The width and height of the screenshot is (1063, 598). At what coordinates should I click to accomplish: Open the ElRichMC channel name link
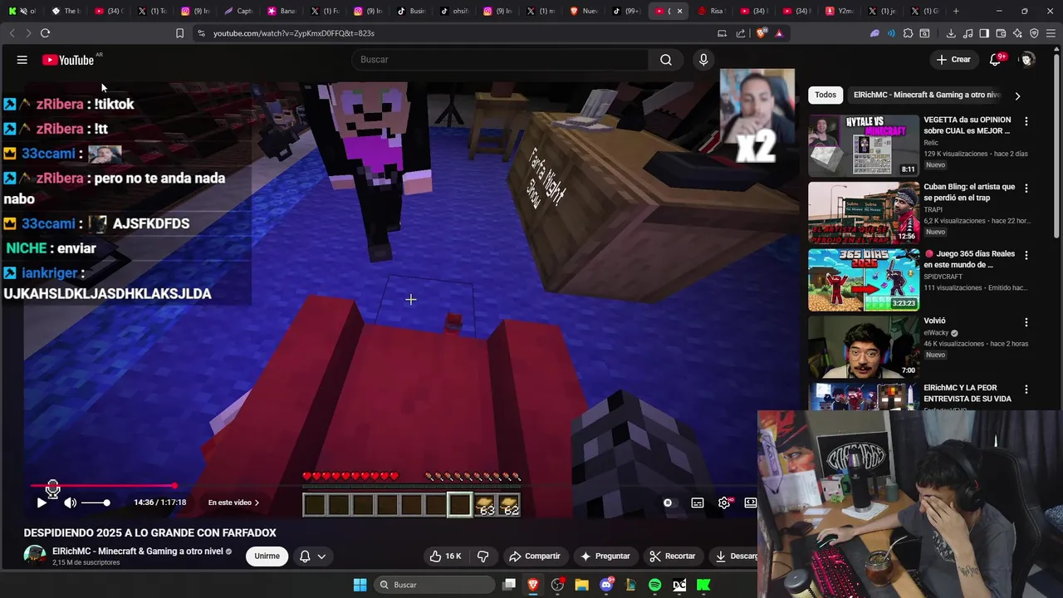coord(137,551)
